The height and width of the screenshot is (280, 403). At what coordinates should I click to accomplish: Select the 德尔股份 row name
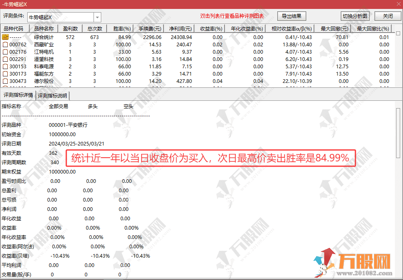tap(44, 81)
